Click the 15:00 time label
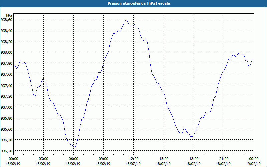 coord(164,159)
